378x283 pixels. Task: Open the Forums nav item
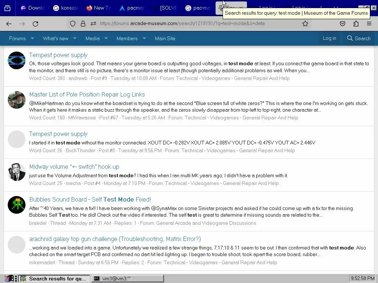(x=17, y=38)
